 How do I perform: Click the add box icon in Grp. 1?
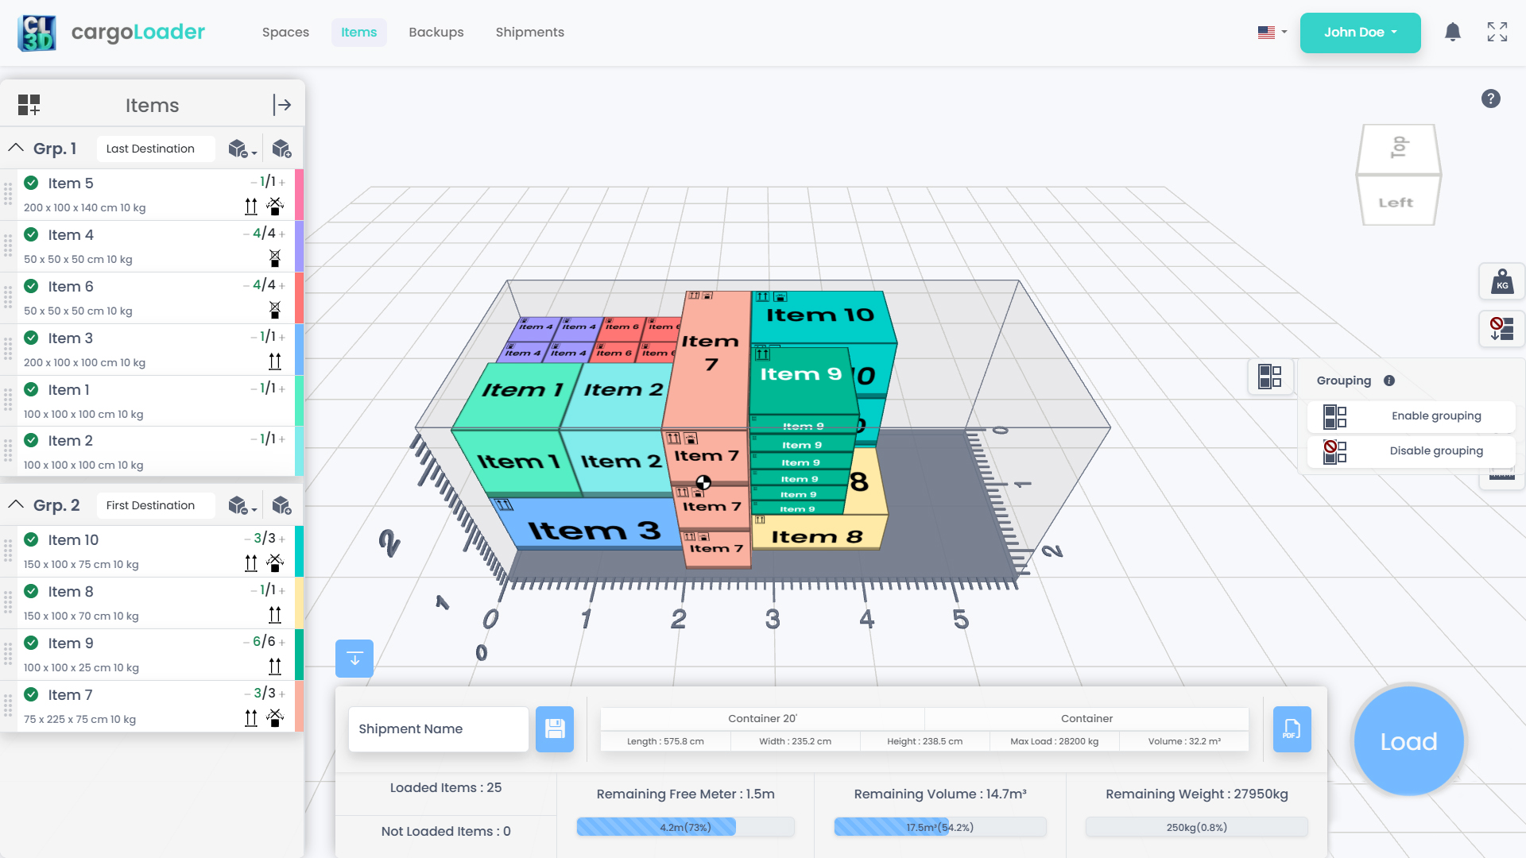[x=281, y=149]
